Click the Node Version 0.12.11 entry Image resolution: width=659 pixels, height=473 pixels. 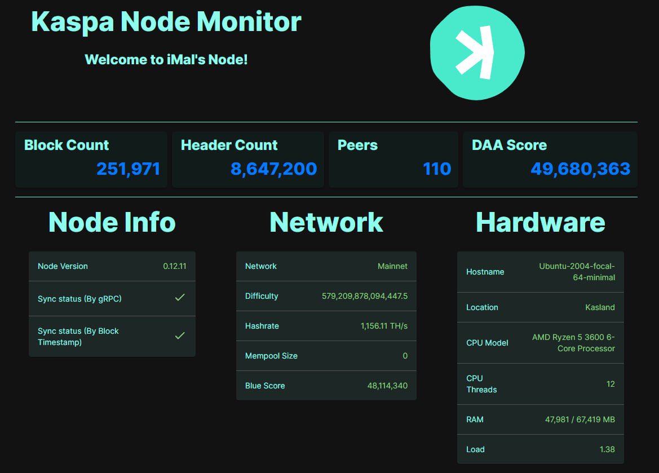click(x=112, y=266)
